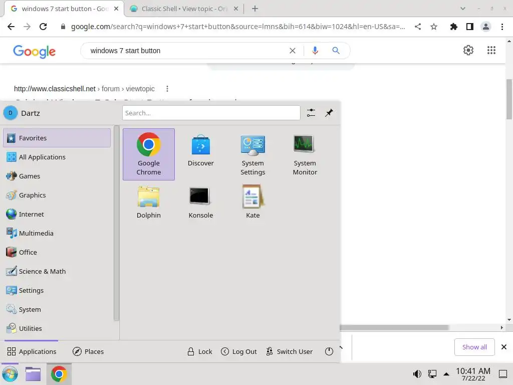Open Dolphin file manager
The width and height of the screenshot is (513, 385).
coord(148,202)
